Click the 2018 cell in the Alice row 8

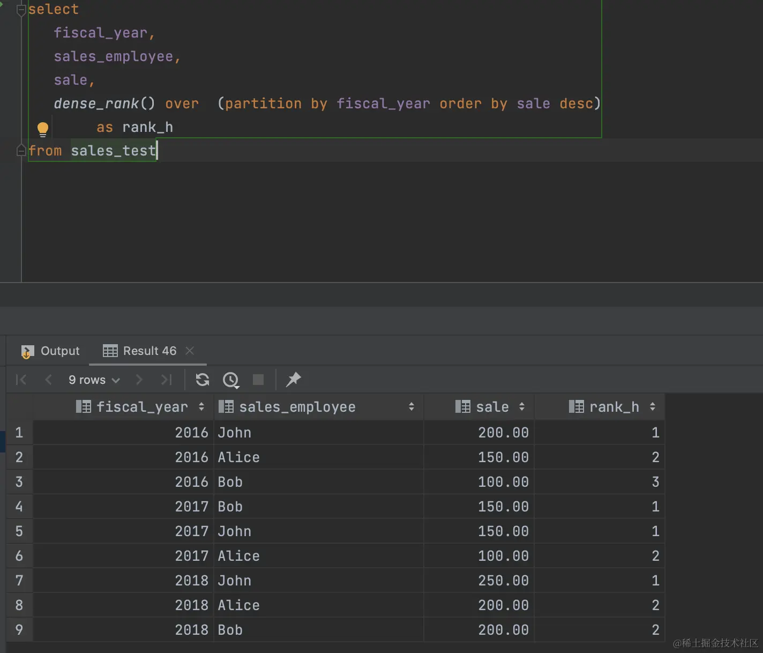[x=123, y=605]
